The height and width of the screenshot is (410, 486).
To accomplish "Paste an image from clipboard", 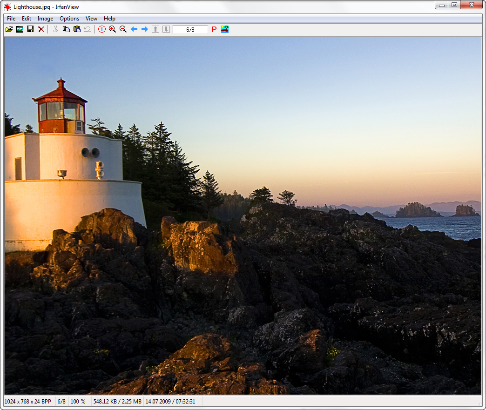I will (76, 29).
